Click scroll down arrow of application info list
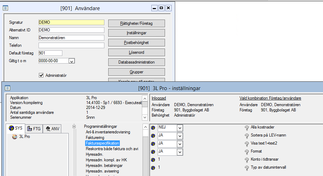This screenshot has width=323, height=176. (x=145, y=117)
